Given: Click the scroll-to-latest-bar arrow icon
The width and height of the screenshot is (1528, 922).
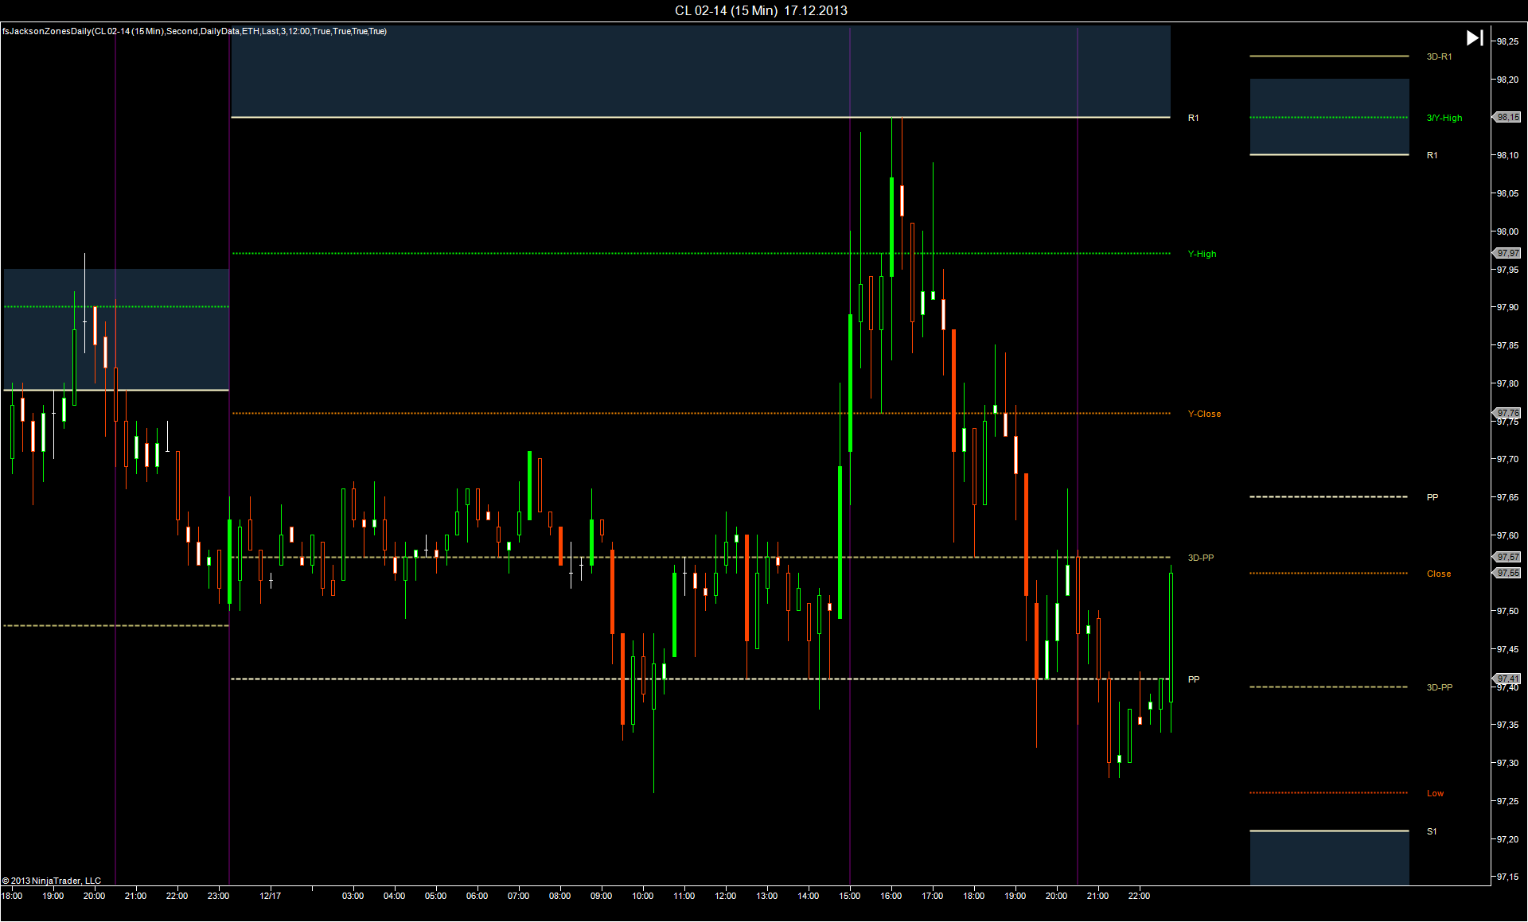Looking at the screenshot, I should pyautogui.click(x=1474, y=38).
